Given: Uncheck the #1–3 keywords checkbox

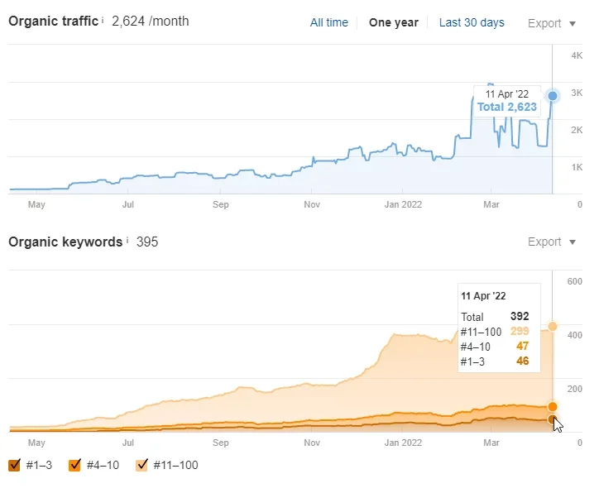Looking at the screenshot, I should pos(14,465).
